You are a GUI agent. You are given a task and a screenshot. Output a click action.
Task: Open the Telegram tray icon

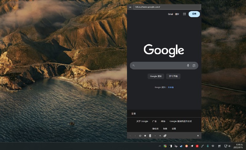[192, 146]
